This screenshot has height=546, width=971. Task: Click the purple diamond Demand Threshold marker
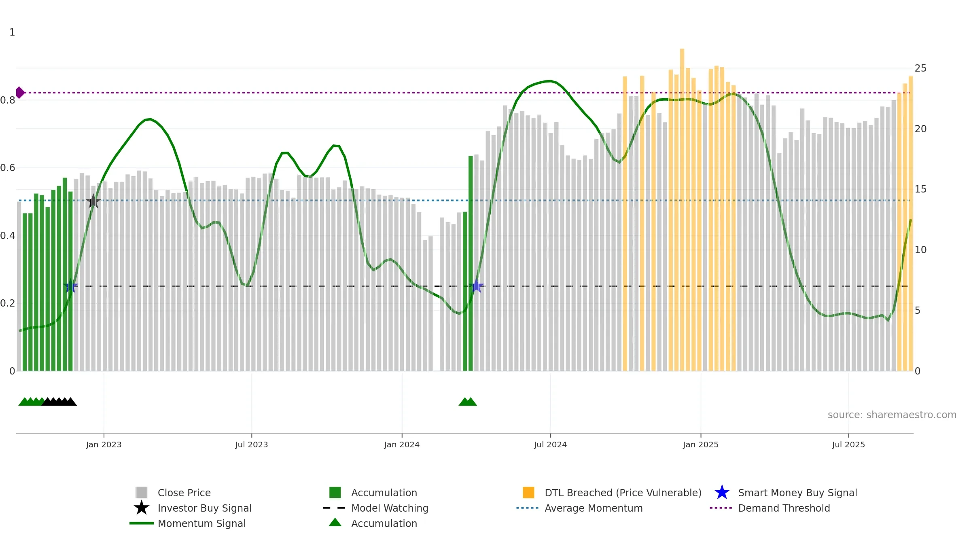[20, 93]
